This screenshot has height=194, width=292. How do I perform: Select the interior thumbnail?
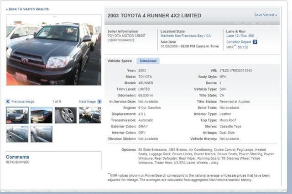pos(90,115)
